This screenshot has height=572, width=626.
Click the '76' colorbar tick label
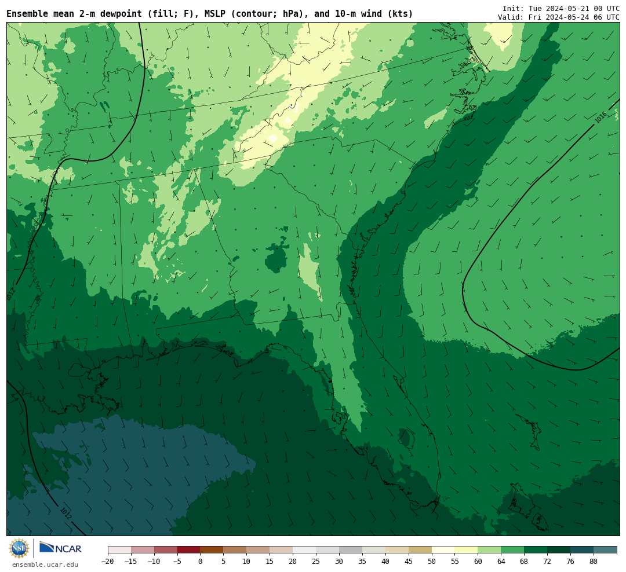(571, 562)
